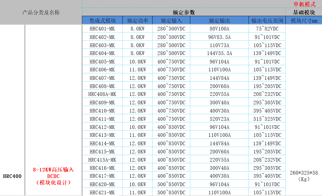Viewport: 322px width, 196px height.
Task: Click the 80V100A rated output cell
Action: pos(219,28)
